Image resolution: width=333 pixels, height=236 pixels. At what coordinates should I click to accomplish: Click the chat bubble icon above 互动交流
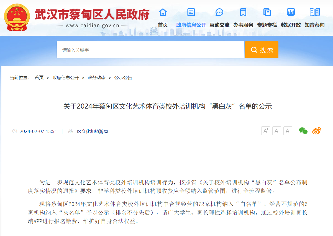[x=219, y=12]
